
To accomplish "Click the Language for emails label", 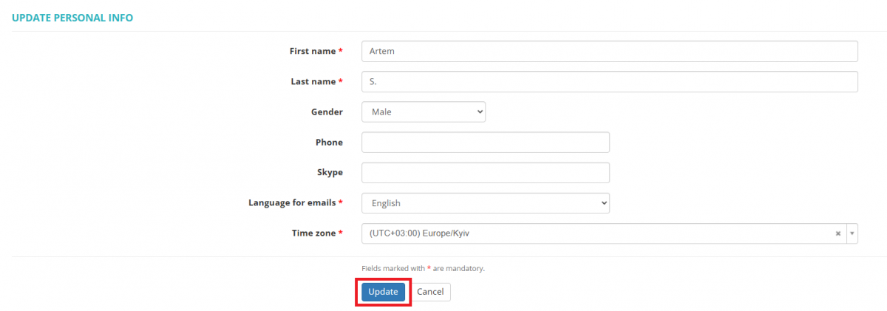I will (x=296, y=202).
